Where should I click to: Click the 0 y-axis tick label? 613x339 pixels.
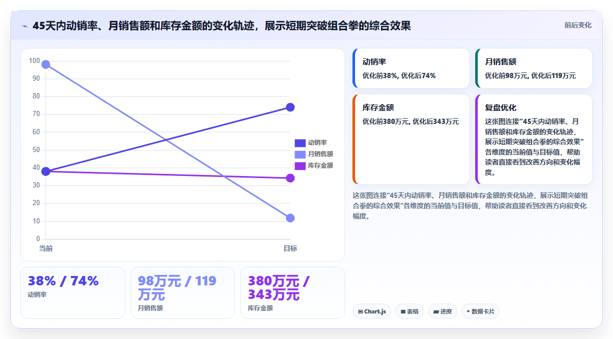point(38,238)
